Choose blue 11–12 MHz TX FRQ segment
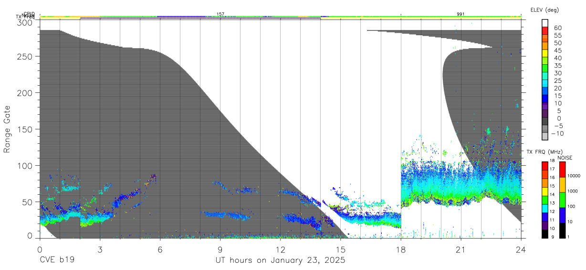Screen dimensions: 586x270 [x=545, y=217]
